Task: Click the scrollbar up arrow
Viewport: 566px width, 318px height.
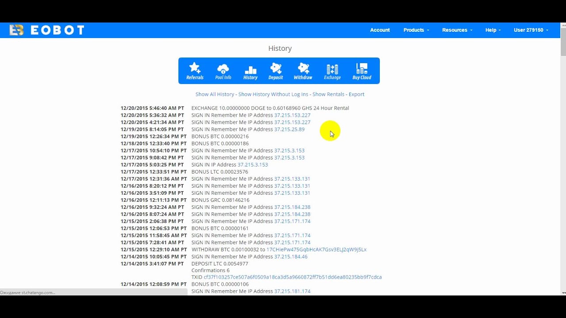Action: (x=563, y=26)
